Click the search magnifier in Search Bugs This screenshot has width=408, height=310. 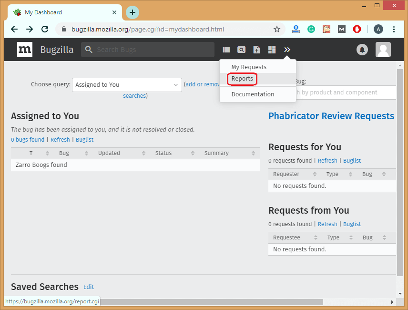89,50
